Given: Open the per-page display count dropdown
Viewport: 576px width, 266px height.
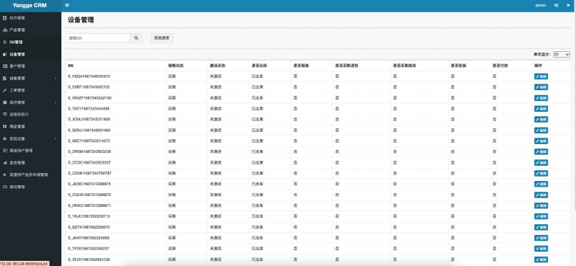Looking at the screenshot, I should pyautogui.click(x=562, y=54).
